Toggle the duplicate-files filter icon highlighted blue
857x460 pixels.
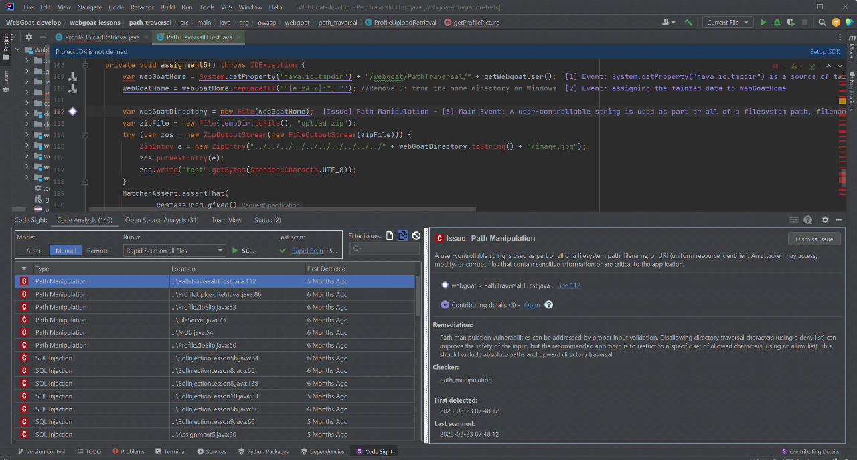[402, 235]
